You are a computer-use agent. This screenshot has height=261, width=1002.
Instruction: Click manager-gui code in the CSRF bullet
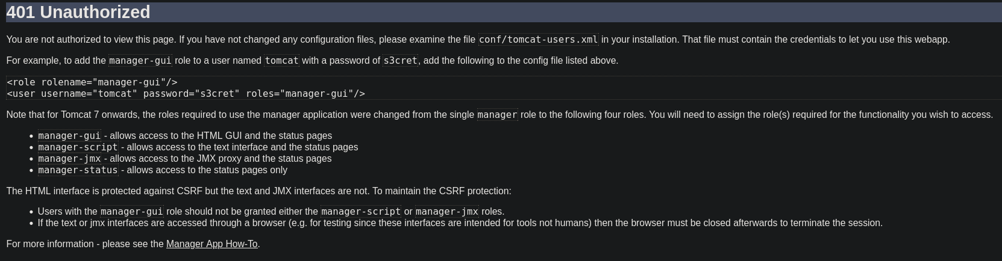pyautogui.click(x=132, y=212)
